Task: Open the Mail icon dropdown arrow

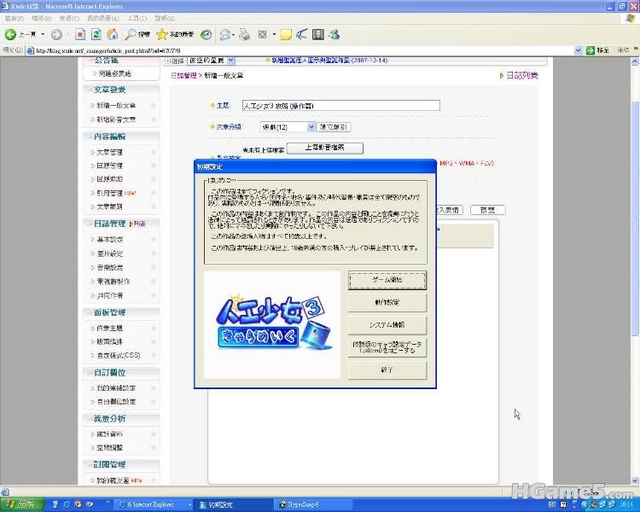Action: tap(233, 35)
